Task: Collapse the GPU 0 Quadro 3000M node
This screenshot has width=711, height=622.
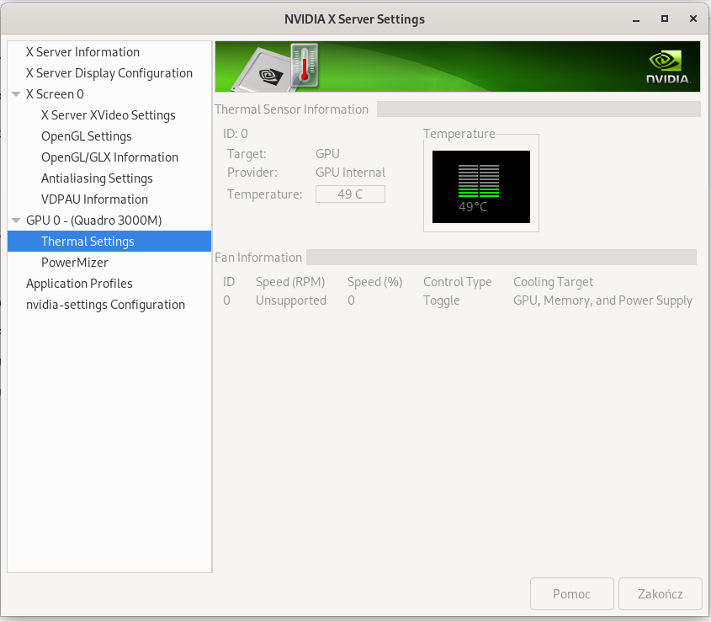Action: click(16, 220)
